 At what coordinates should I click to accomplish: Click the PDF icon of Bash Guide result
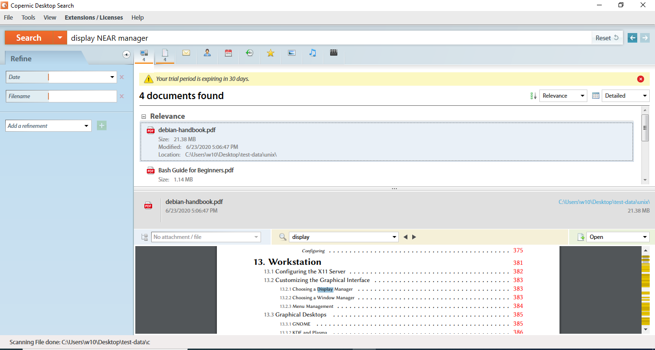pyautogui.click(x=151, y=170)
